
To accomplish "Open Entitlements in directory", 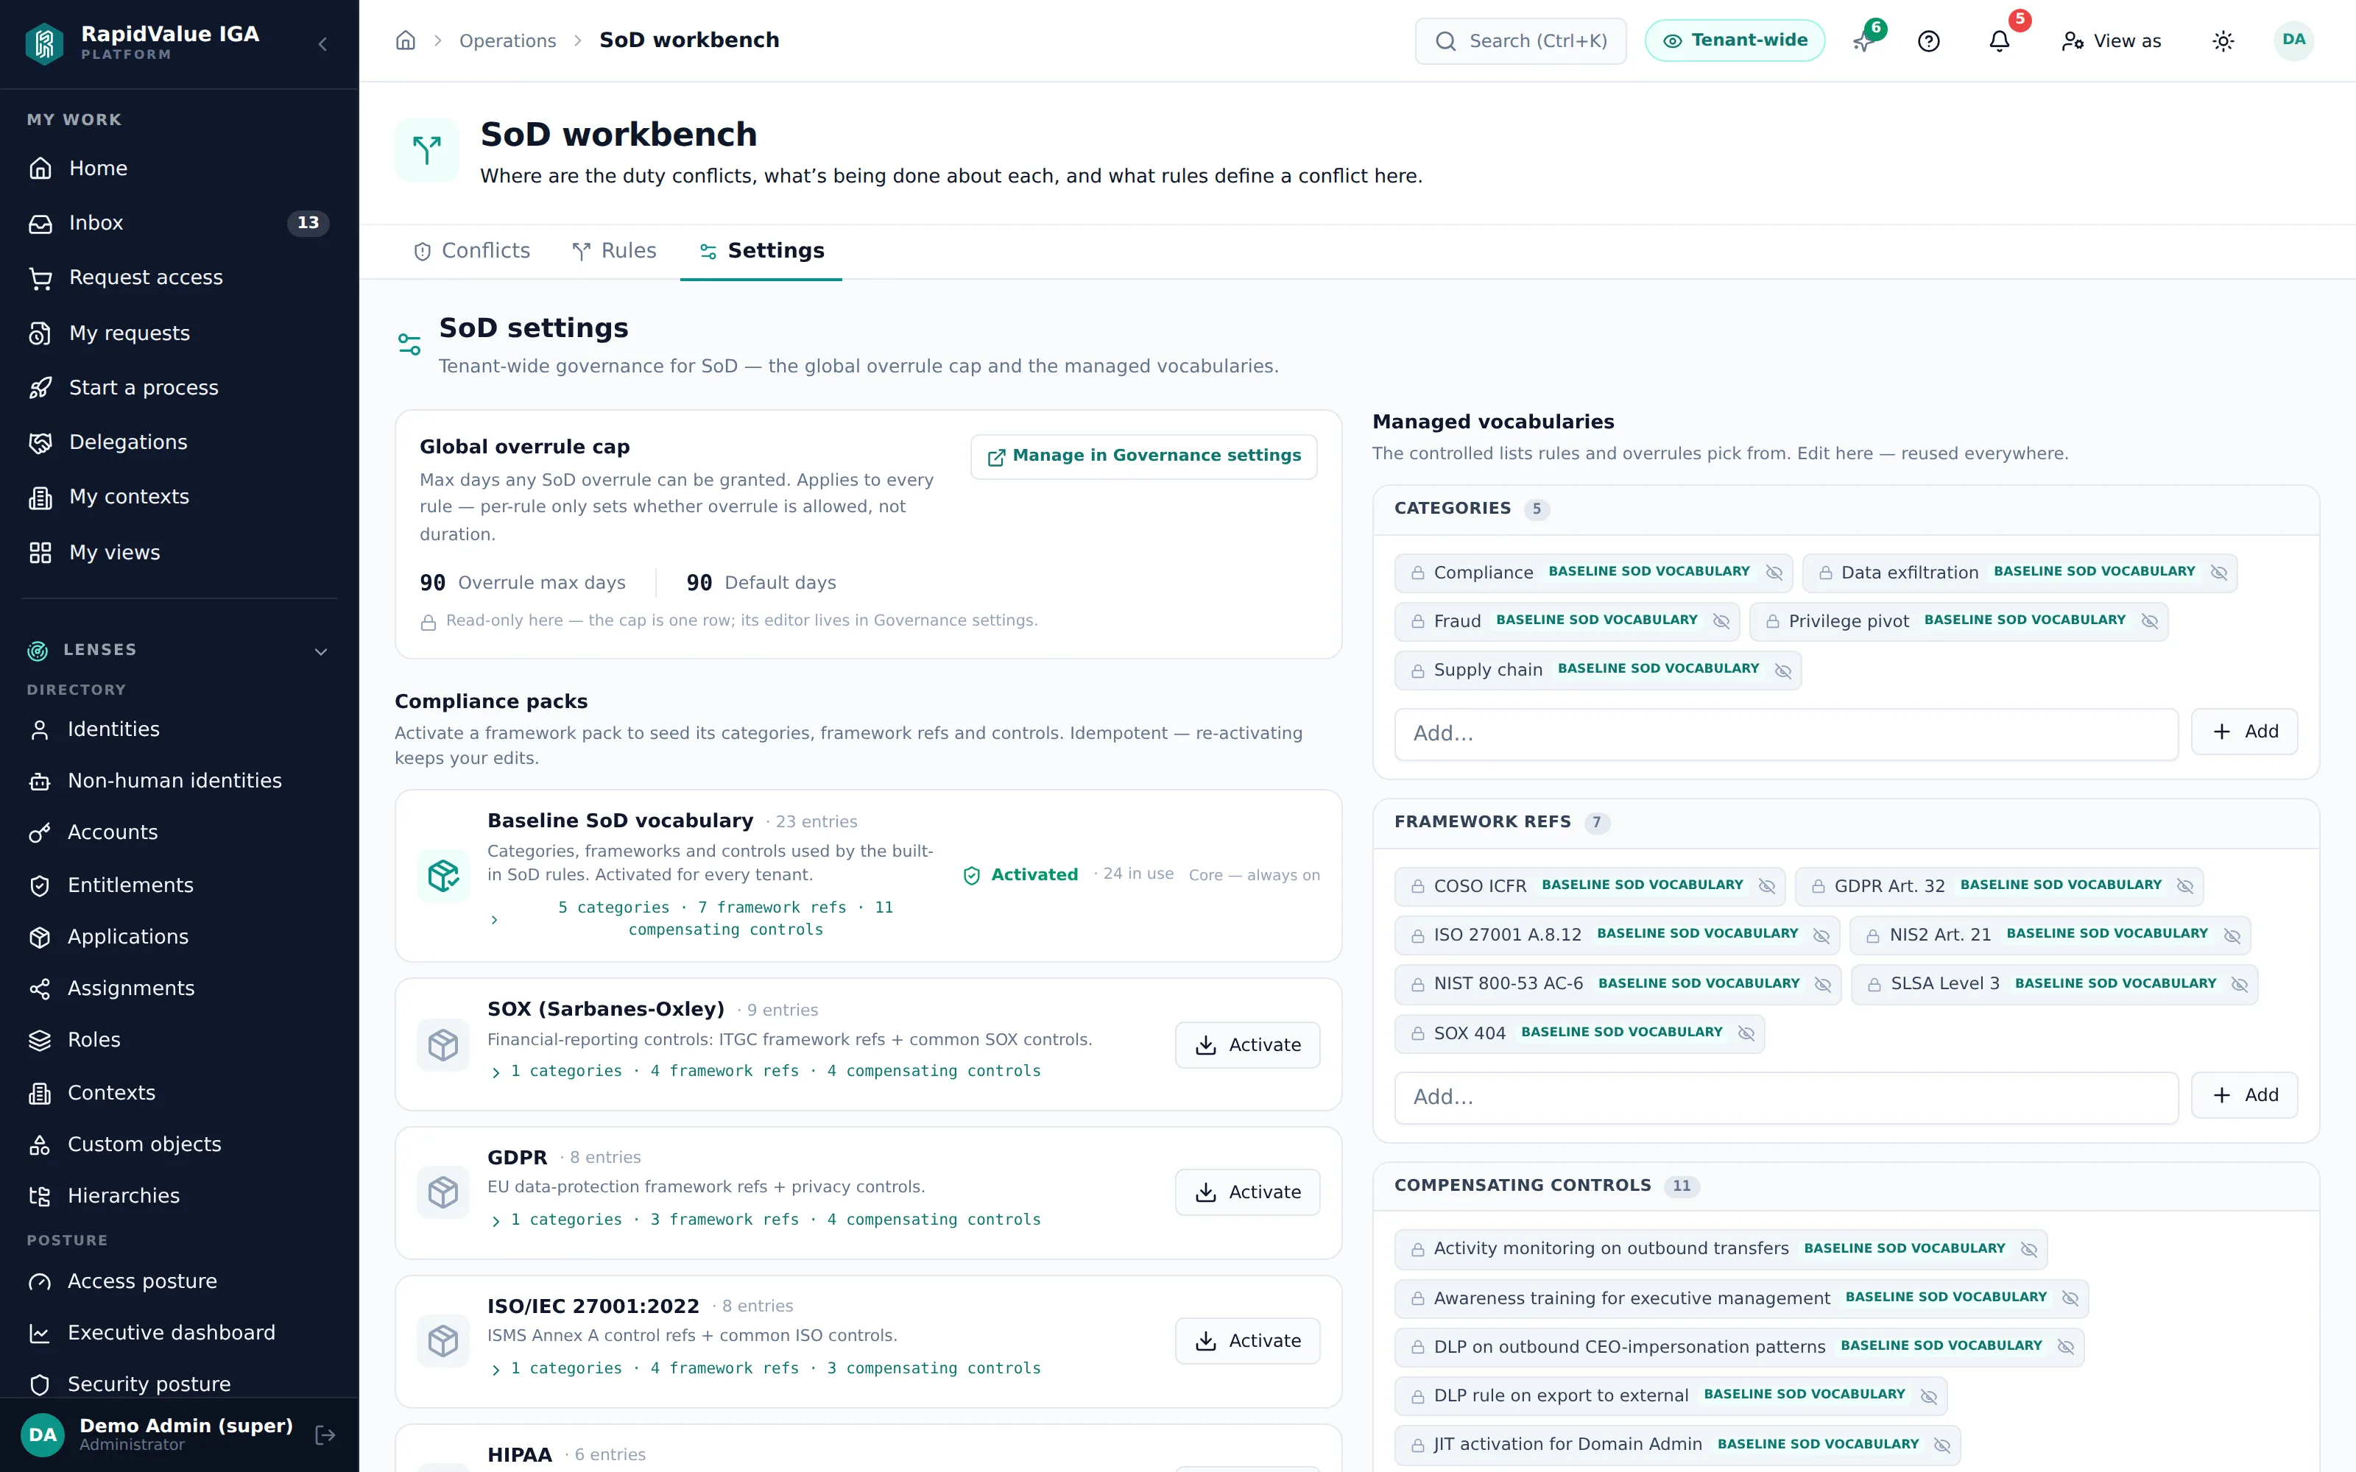I will tap(179, 885).
